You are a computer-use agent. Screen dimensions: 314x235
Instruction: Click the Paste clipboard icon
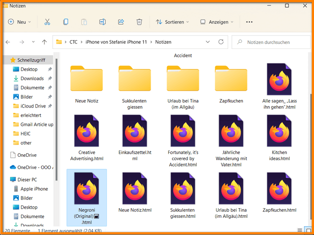coord(84,22)
